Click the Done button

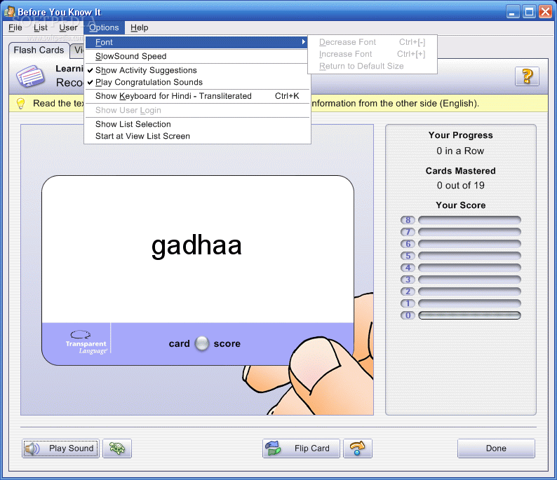pyautogui.click(x=496, y=448)
